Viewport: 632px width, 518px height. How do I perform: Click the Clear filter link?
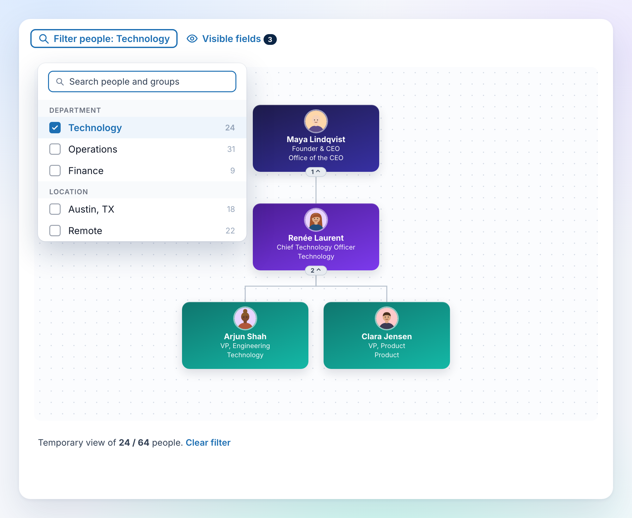[x=208, y=443]
